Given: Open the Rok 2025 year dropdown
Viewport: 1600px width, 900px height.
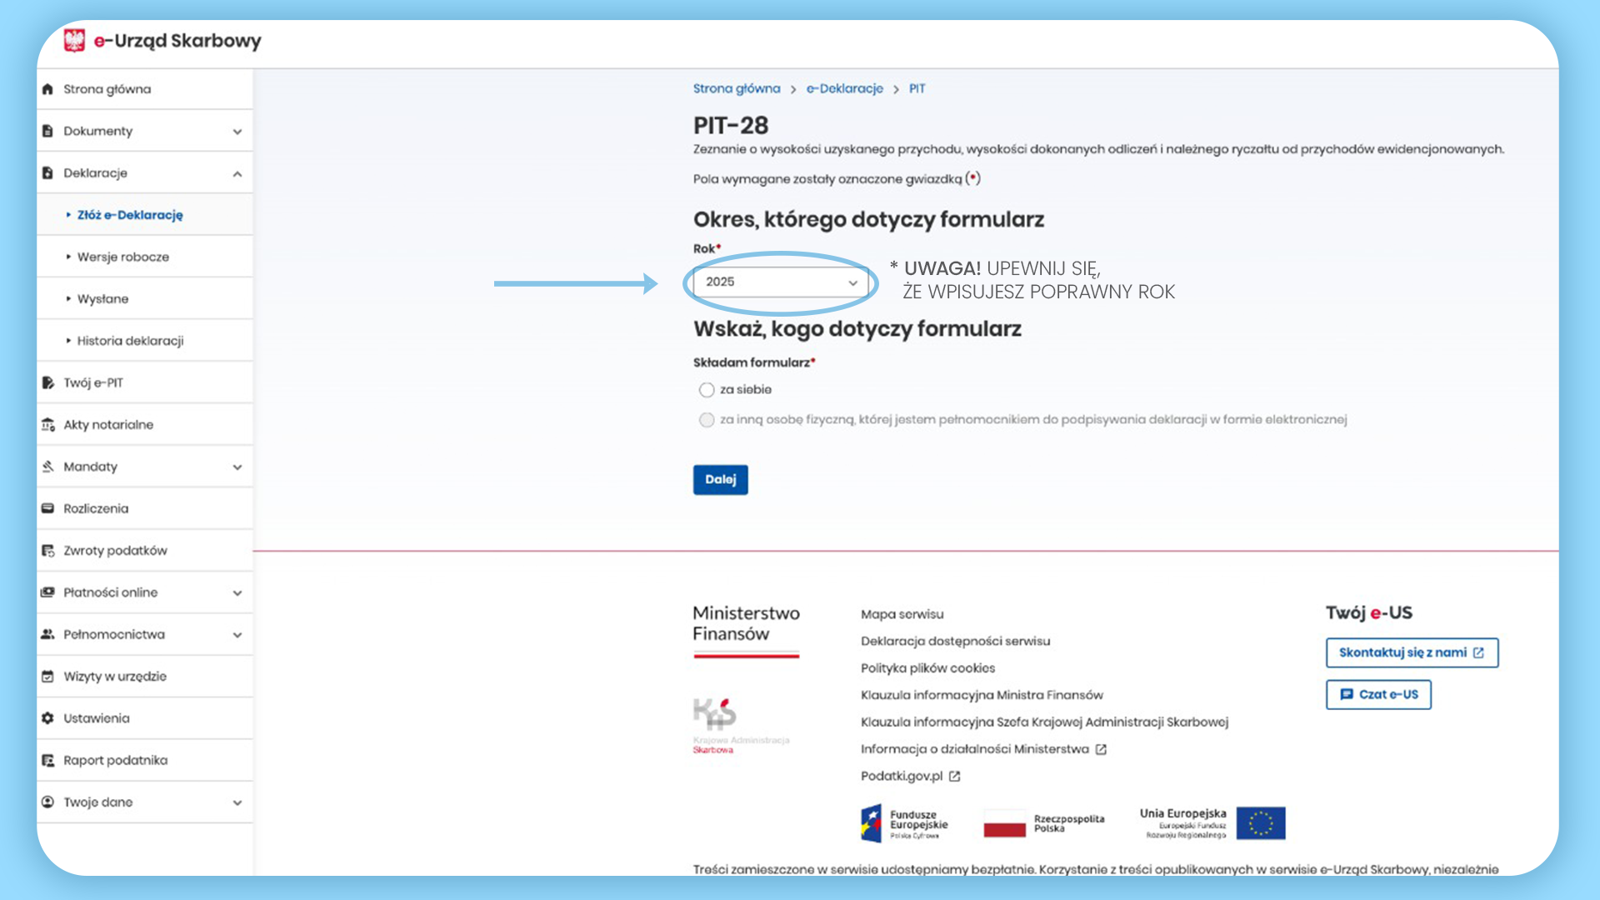Looking at the screenshot, I should tap(780, 282).
